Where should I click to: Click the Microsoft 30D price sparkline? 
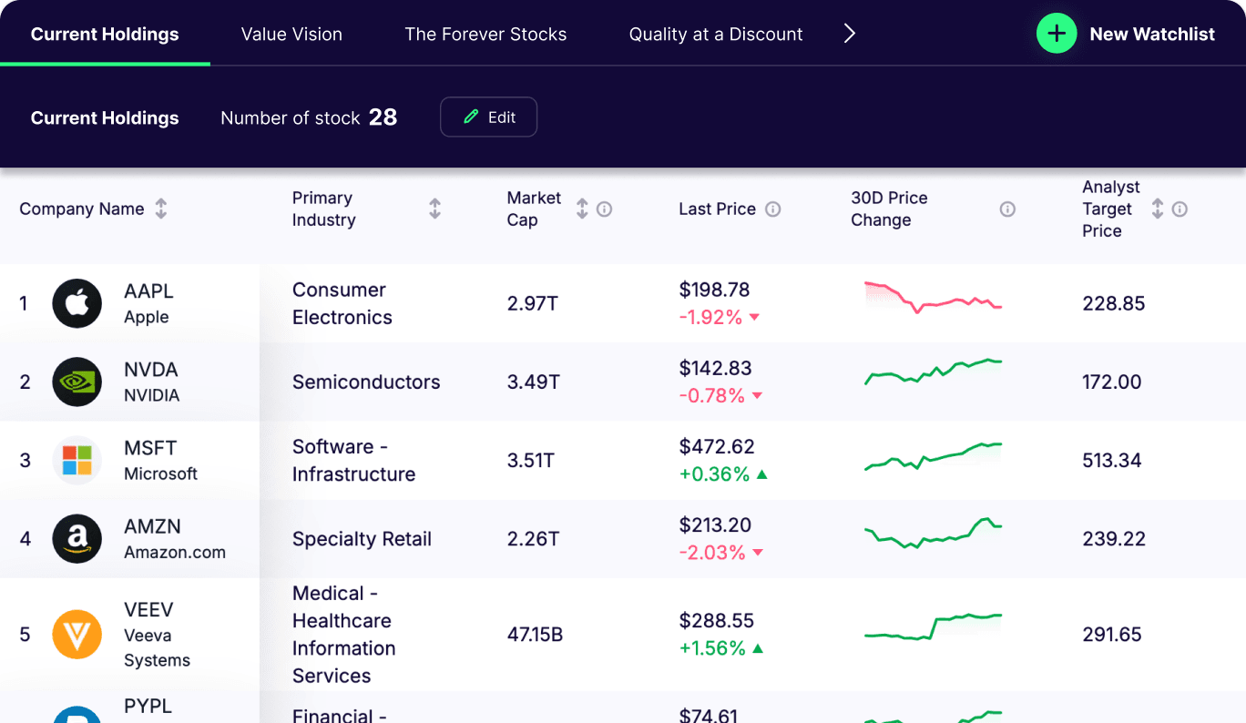coord(933,456)
